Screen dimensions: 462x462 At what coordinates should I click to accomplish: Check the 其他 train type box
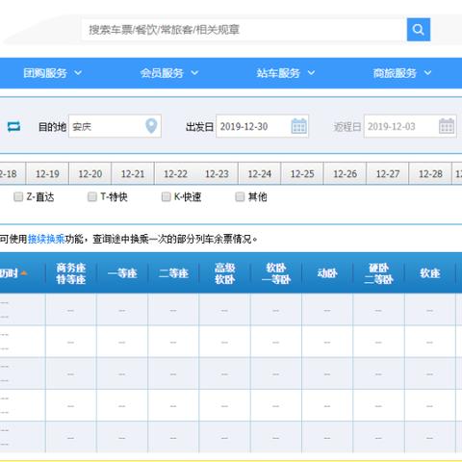click(x=240, y=196)
